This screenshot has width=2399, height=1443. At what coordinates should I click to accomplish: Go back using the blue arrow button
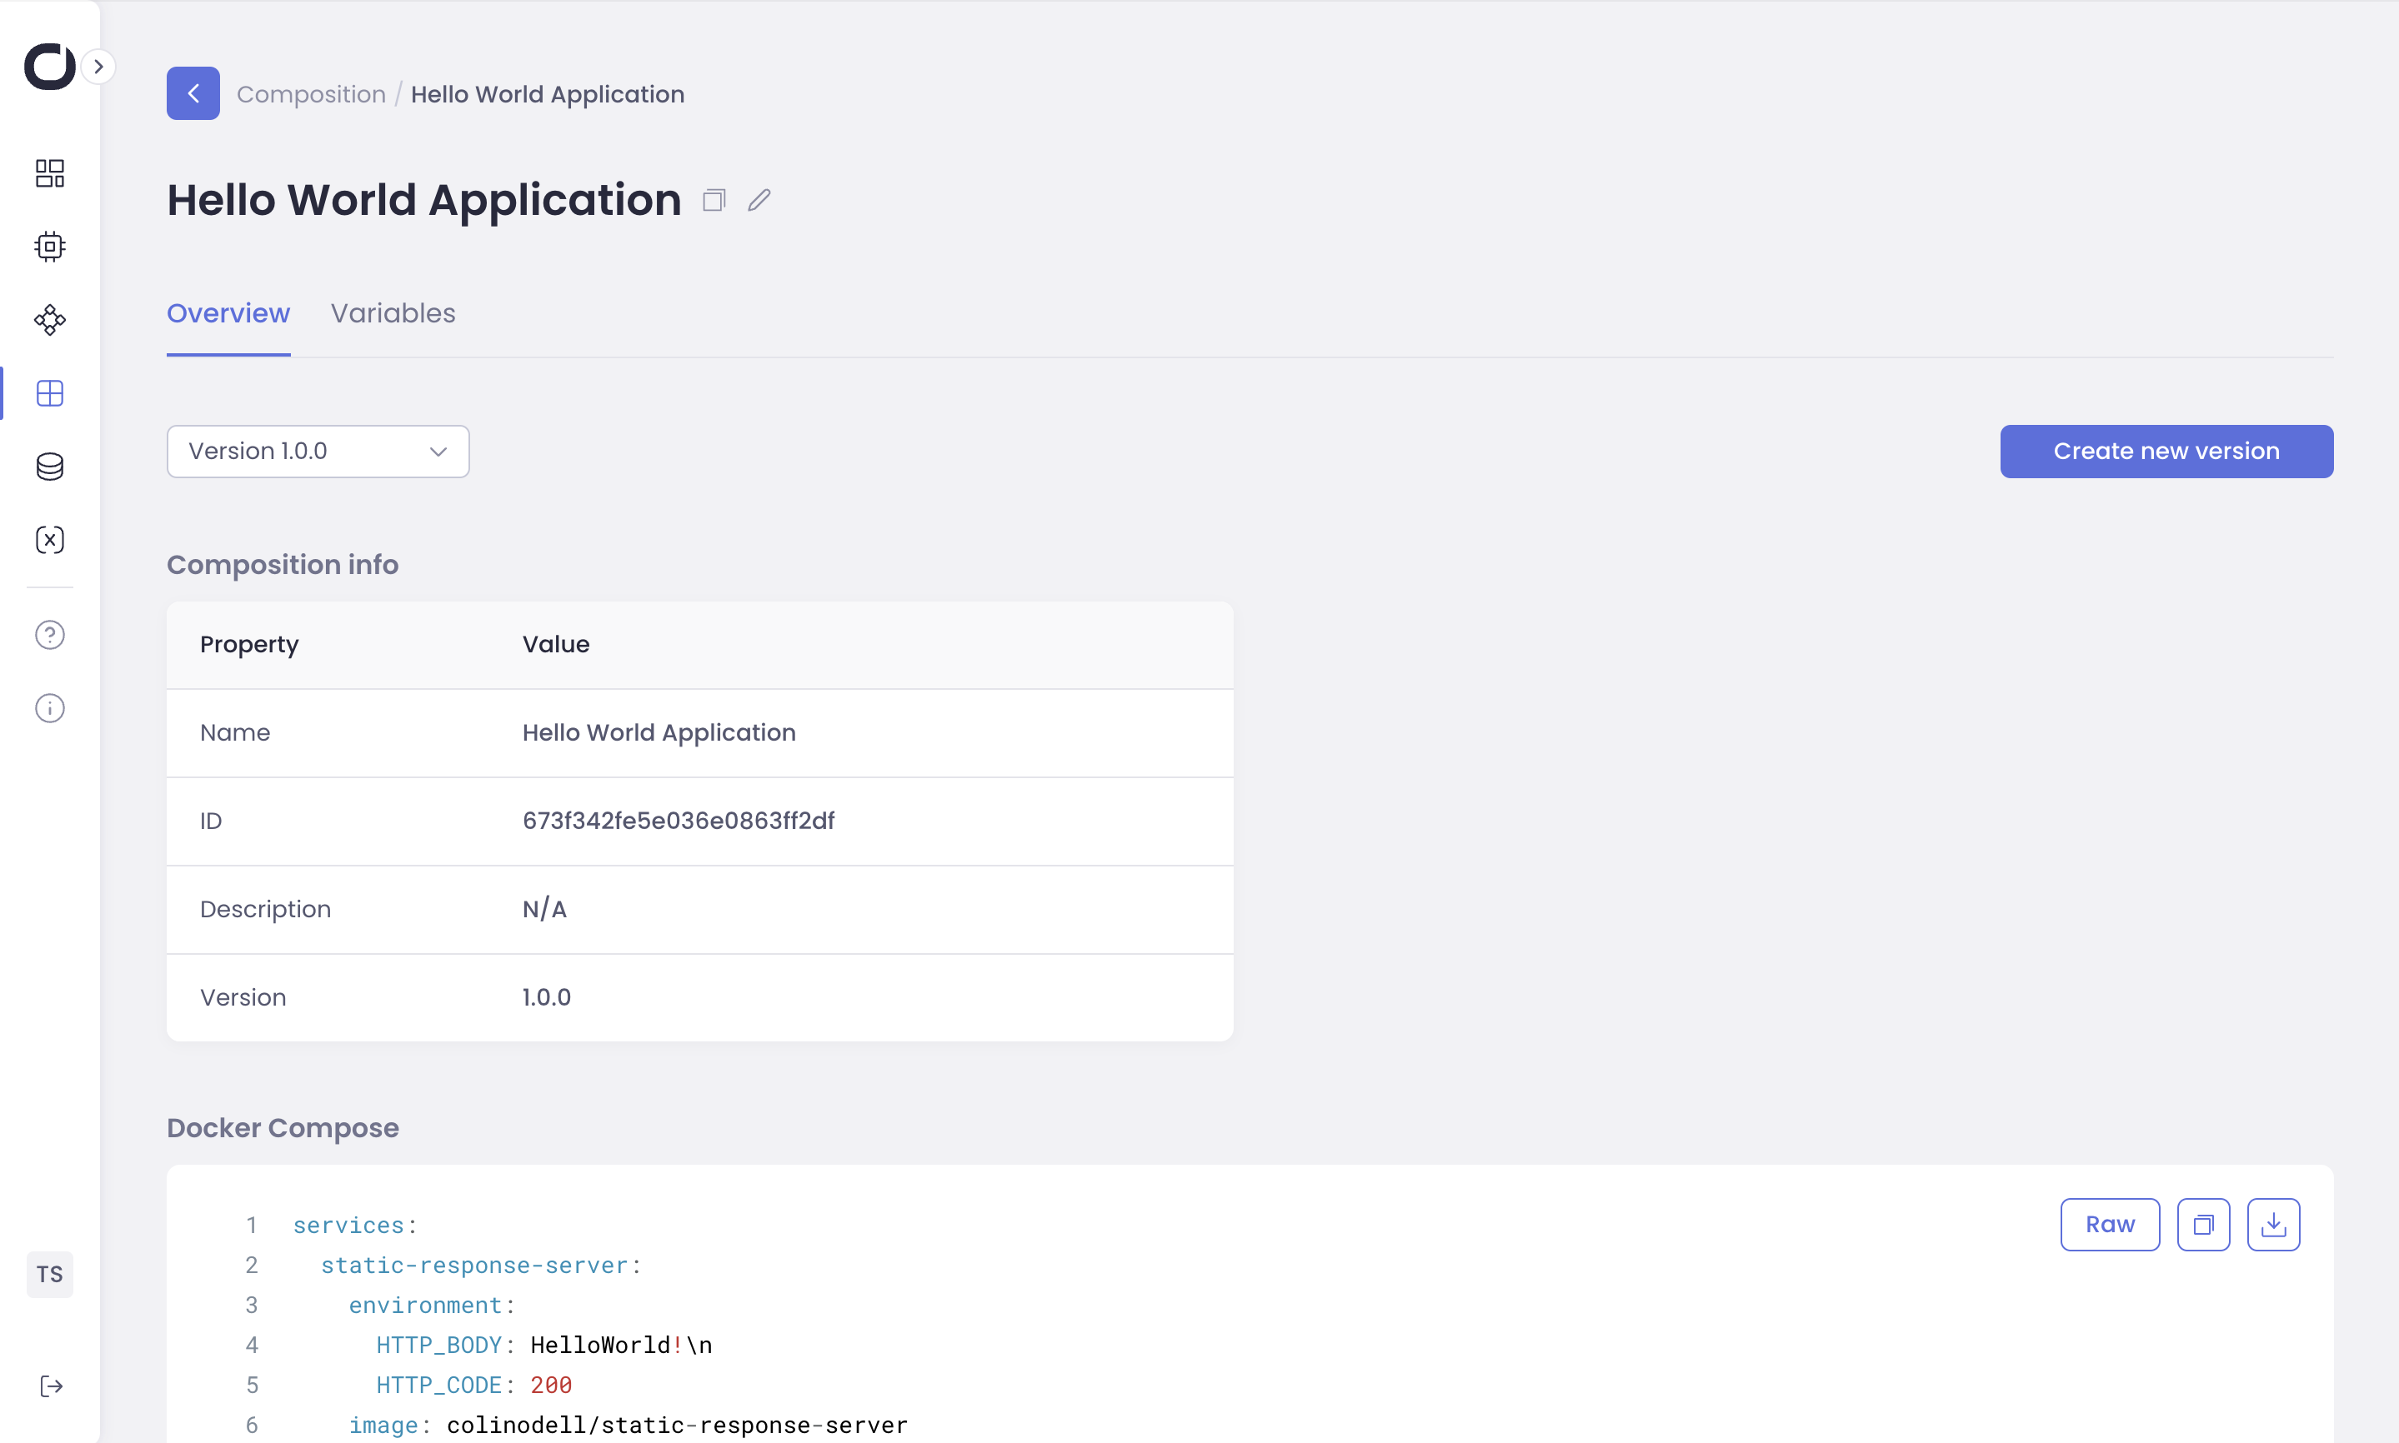pyautogui.click(x=193, y=93)
